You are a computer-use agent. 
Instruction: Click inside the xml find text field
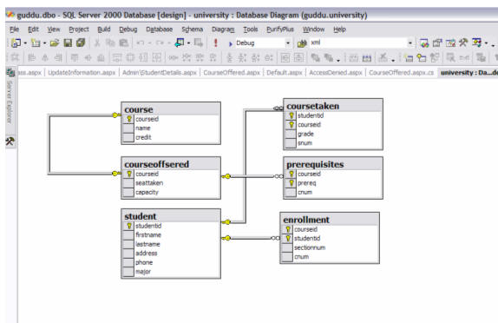[x=358, y=43]
